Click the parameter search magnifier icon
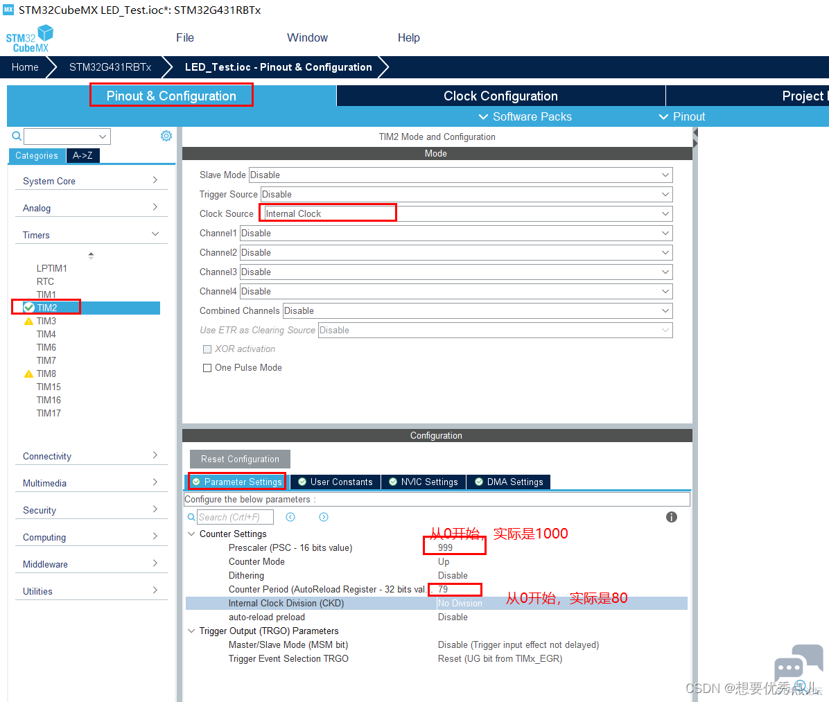This screenshot has width=829, height=702. (x=191, y=517)
